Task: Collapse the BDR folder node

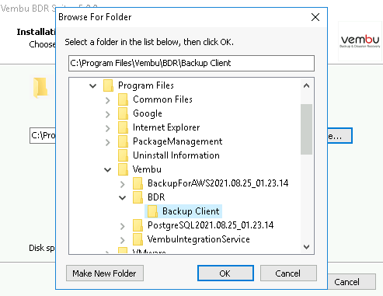Action: coord(122,198)
